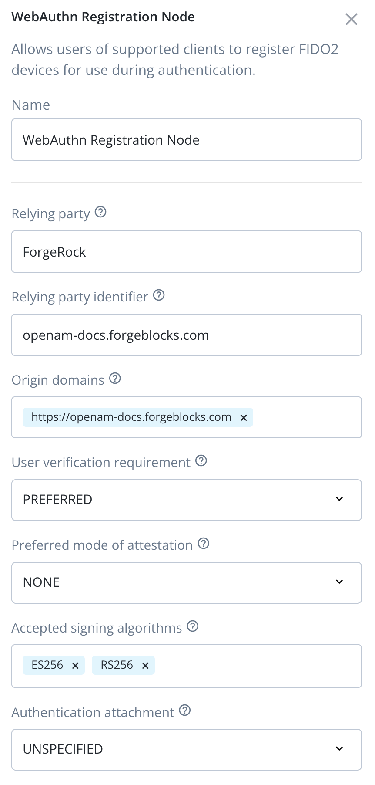Remove the RS256 algorithm tag
Screen dimensions: 375x785
145,666
